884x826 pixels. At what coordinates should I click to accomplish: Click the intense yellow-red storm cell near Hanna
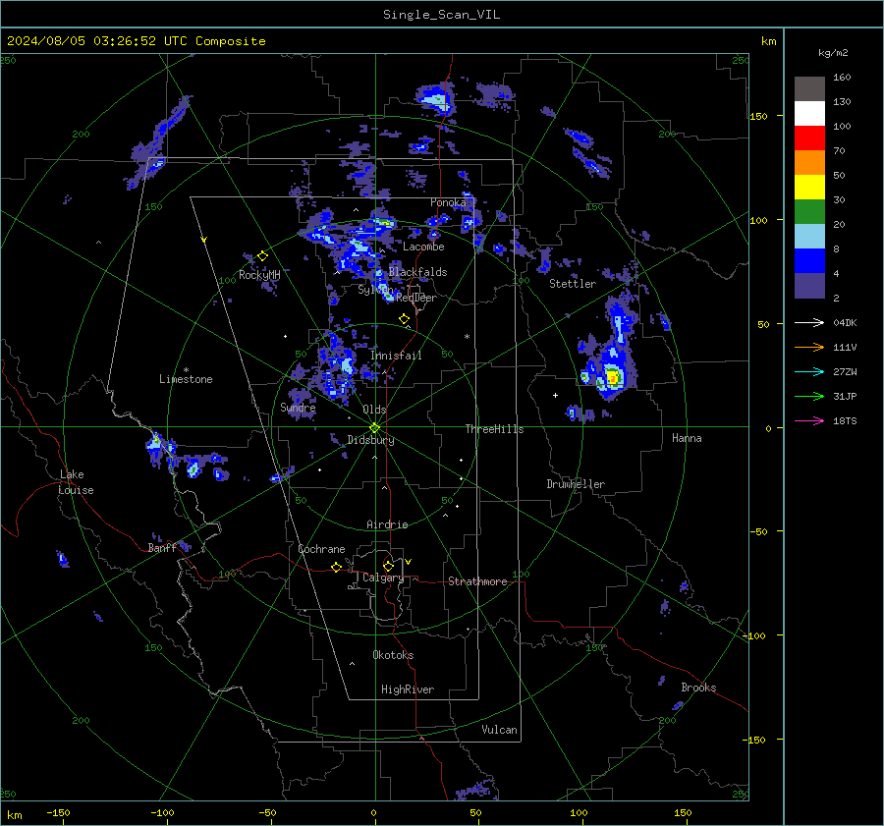(613, 376)
